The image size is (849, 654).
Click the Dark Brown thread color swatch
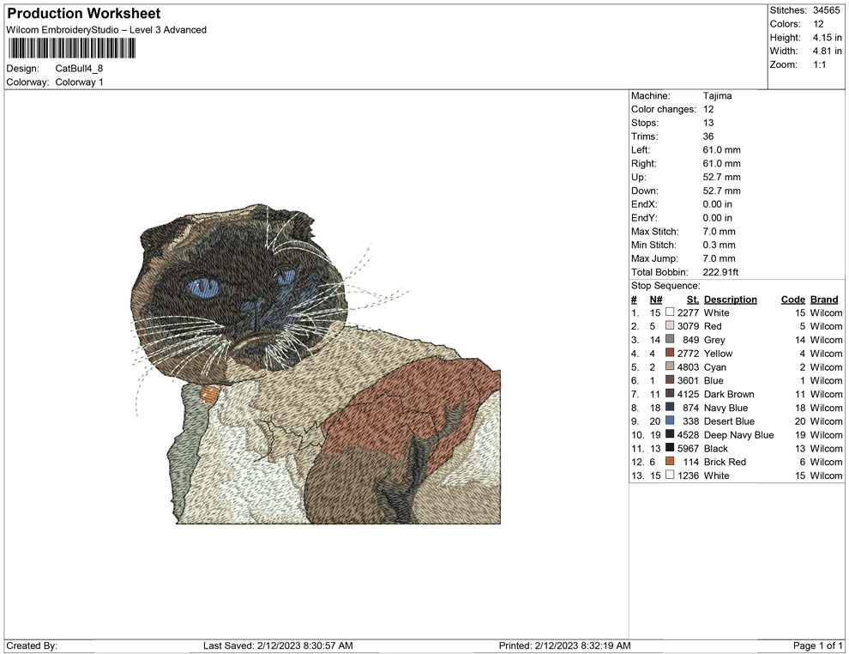point(670,394)
